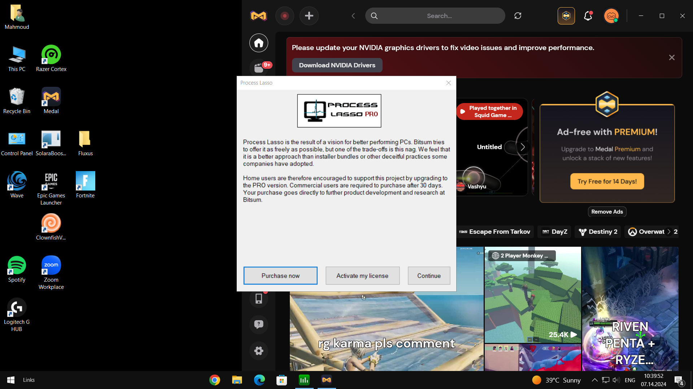Go to Medal Home in sidebar

tap(259, 43)
